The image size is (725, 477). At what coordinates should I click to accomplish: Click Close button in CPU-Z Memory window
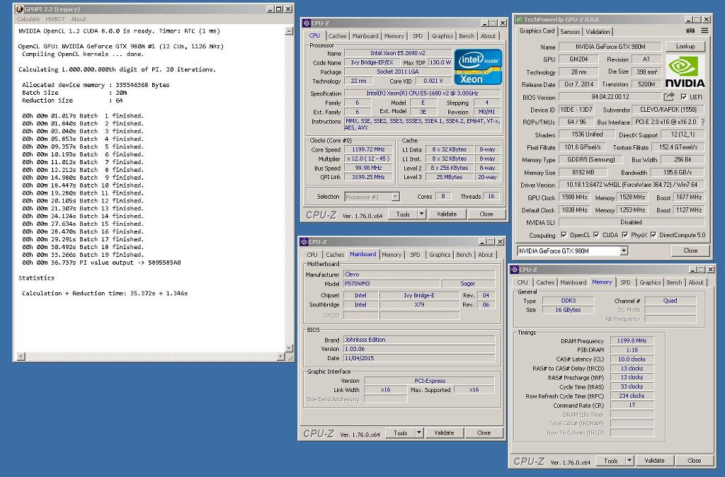[694, 460]
